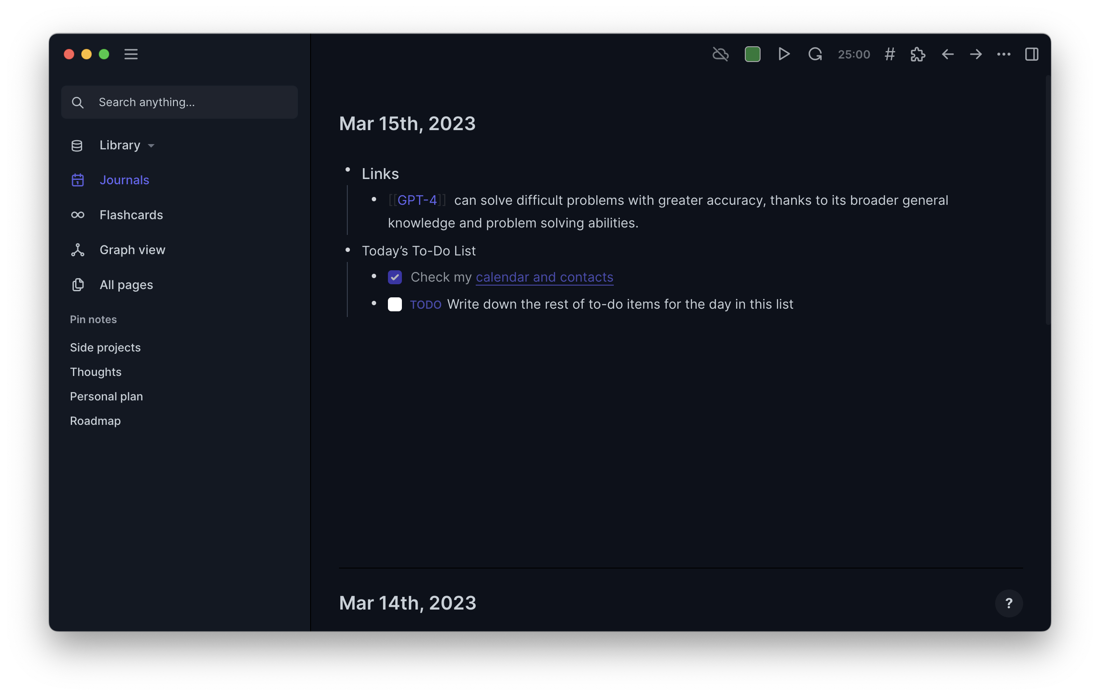Uncheck the calendar and contacts task
The width and height of the screenshot is (1100, 696).
click(x=394, y=277)
